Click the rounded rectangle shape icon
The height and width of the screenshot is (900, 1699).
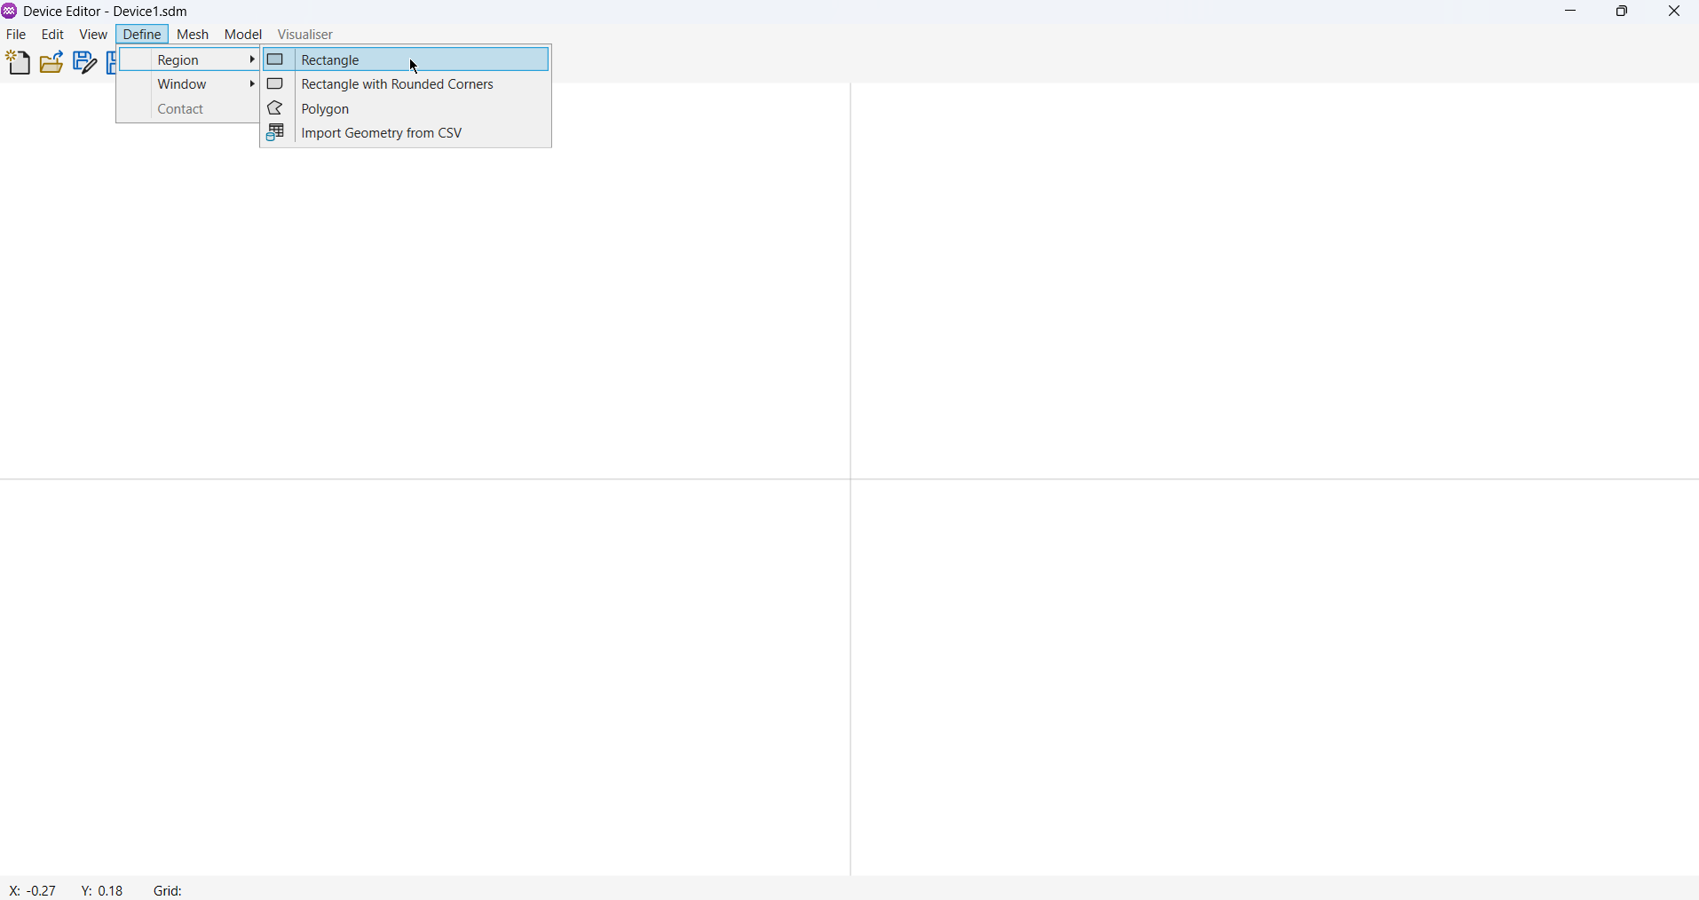pos(276,85)
